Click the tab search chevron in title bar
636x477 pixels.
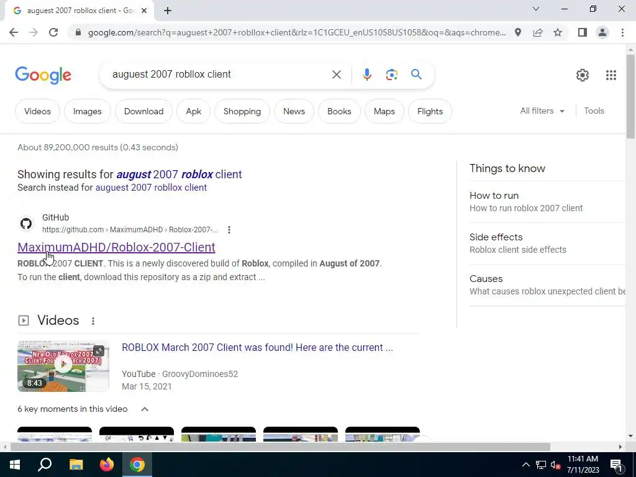pyautogui.click(x=536, y=9)
